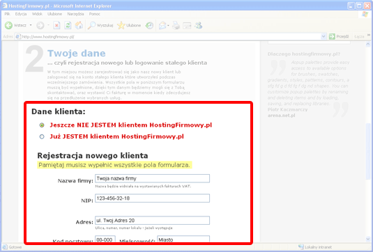Viewport: 373px width, 252px height.
Task: Click the Rejestracja nowego klienta heading
Action: [93, 155]
